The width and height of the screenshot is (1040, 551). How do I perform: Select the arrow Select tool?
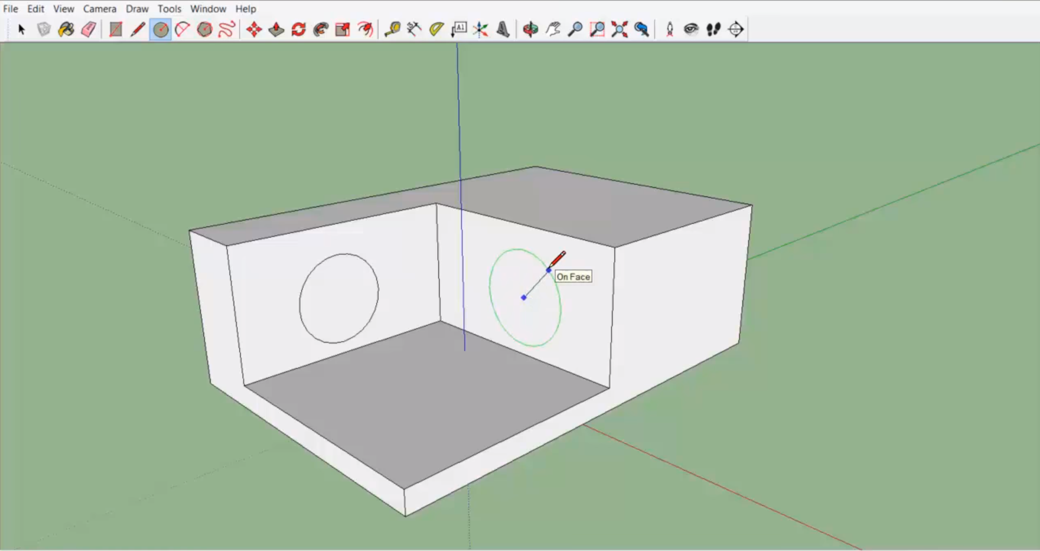(x=22, y=29)
